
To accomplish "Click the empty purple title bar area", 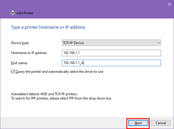I will pyautogui.click(x=85, y=4).
